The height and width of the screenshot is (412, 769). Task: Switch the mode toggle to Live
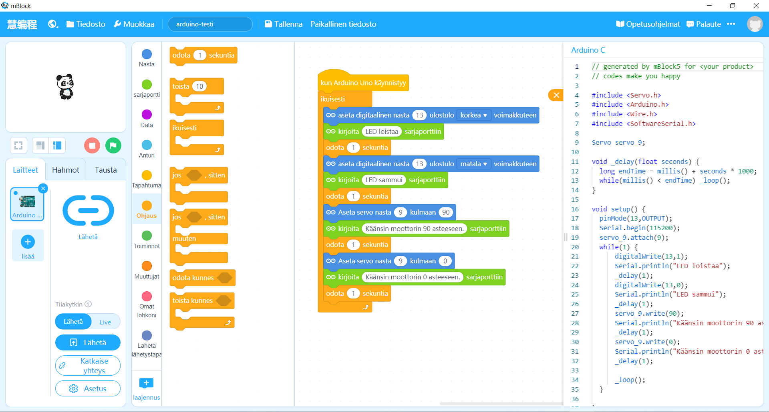tap(105, 322)
